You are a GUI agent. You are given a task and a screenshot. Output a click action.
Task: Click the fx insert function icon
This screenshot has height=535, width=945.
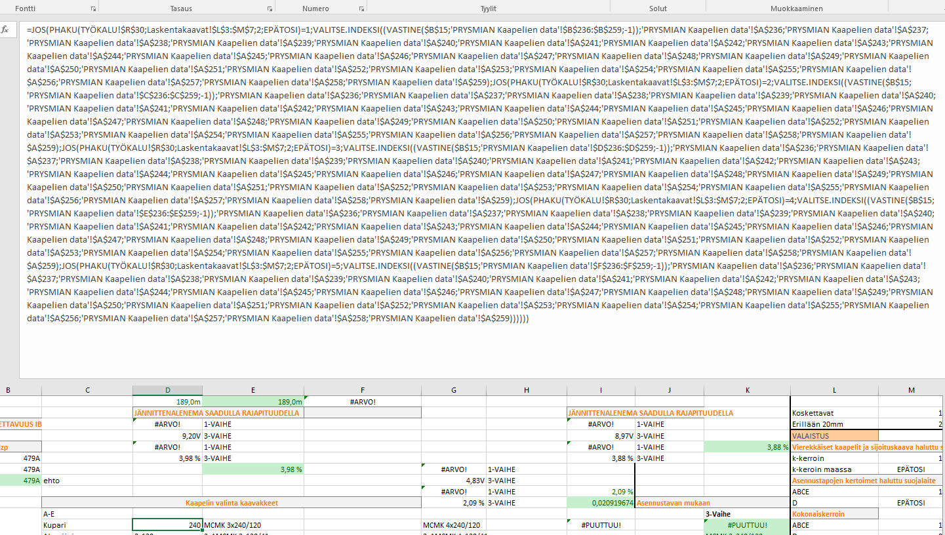click(x=5, y=30)
